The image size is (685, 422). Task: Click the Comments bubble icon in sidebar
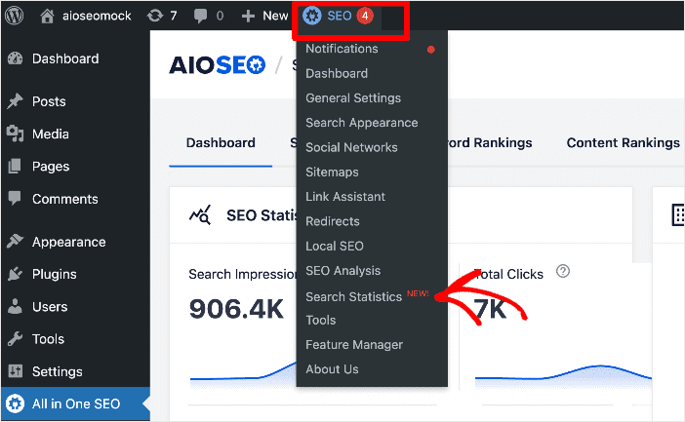tap(15, 198)
